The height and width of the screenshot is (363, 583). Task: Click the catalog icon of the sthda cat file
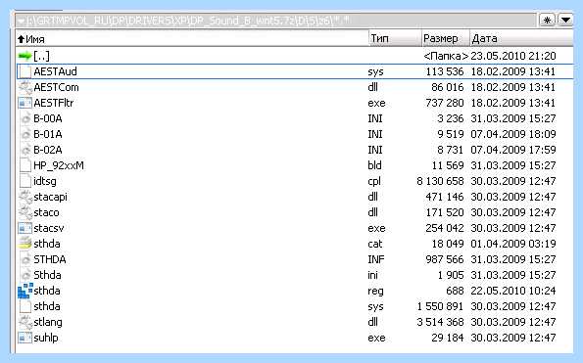(24, 244)
